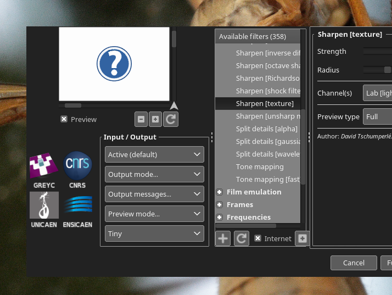392x295 pixels.
Task: Click the preview vertical scrollbar
Action: 174,39
